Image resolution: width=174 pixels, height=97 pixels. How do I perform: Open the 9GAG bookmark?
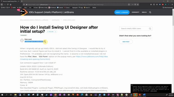pyautogui.click(x=19, y=8)
